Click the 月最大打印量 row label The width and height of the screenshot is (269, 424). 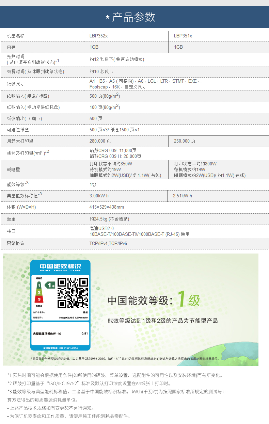(20, 141)
